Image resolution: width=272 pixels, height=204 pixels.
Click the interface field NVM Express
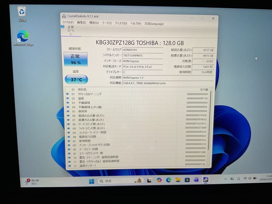click(x=142, y=61)
